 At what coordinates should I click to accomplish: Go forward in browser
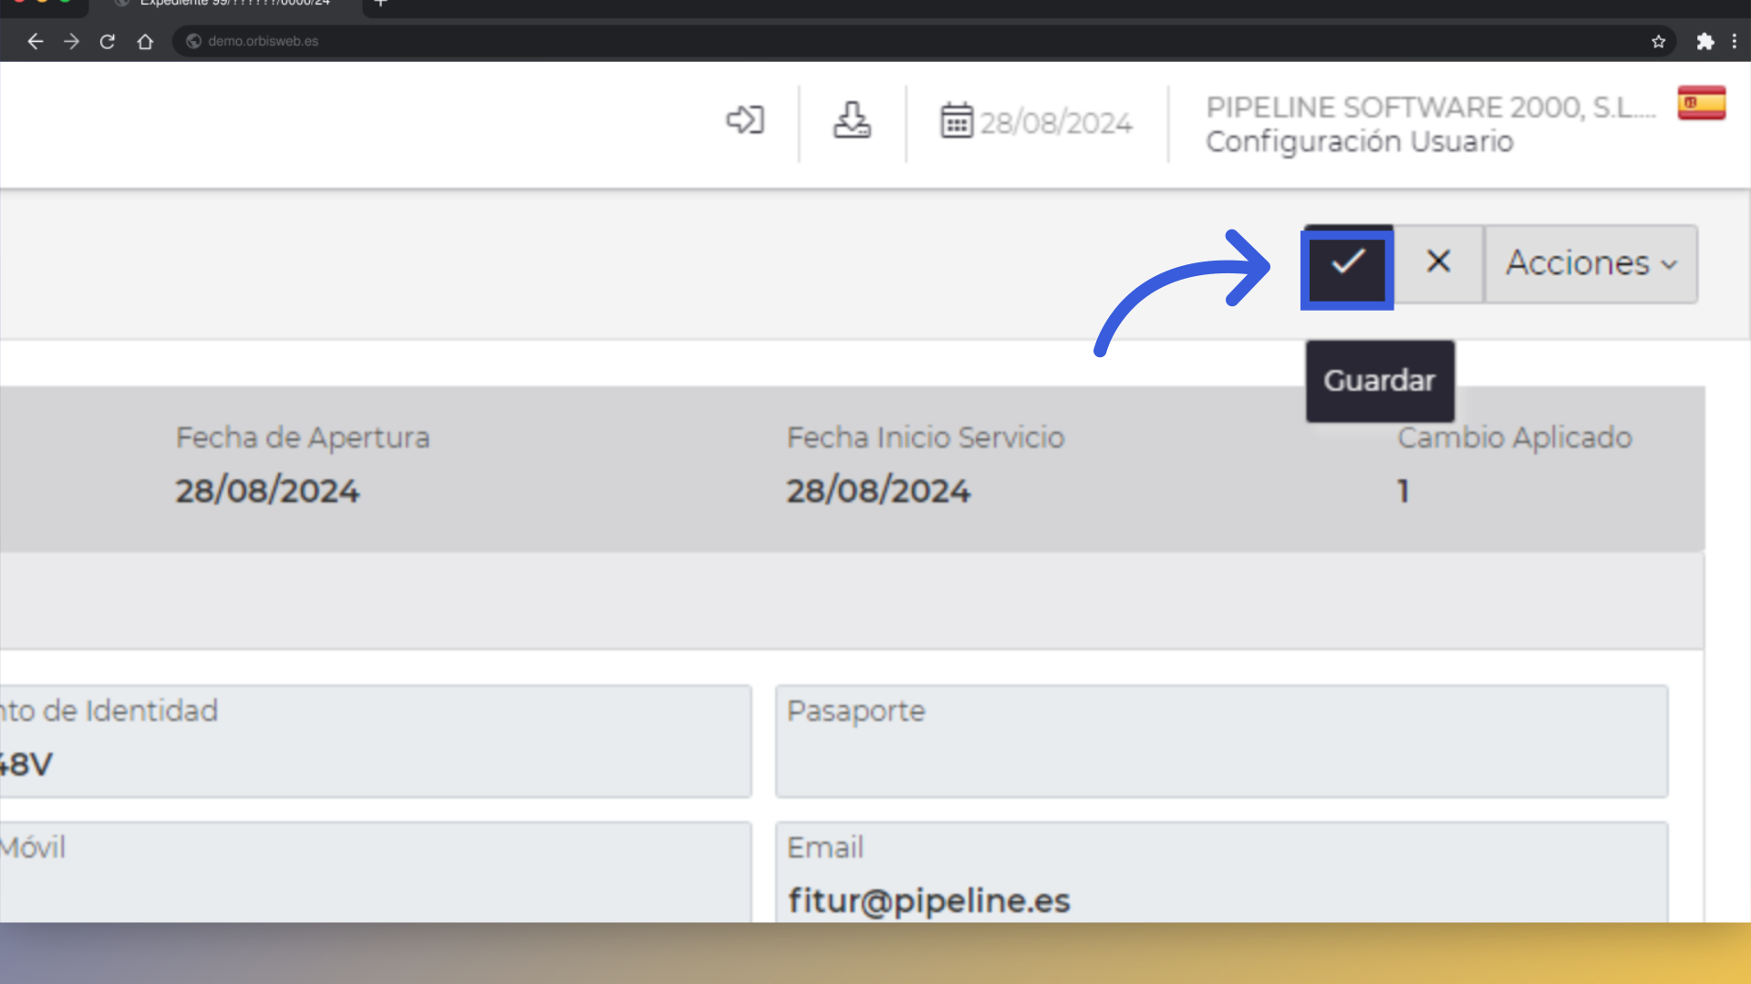[x=71, y=41]
